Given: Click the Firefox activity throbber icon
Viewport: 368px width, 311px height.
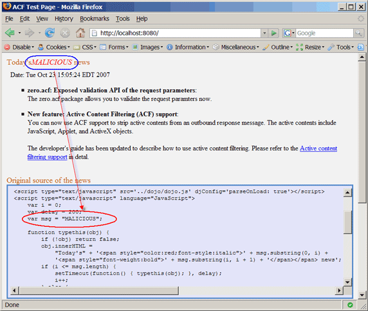Looking at the screenshot, I should pyautogui.click(x=361, y=19).
